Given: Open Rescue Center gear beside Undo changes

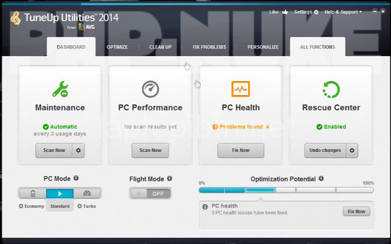Looking at the screenshot, I should pos(352,150).
